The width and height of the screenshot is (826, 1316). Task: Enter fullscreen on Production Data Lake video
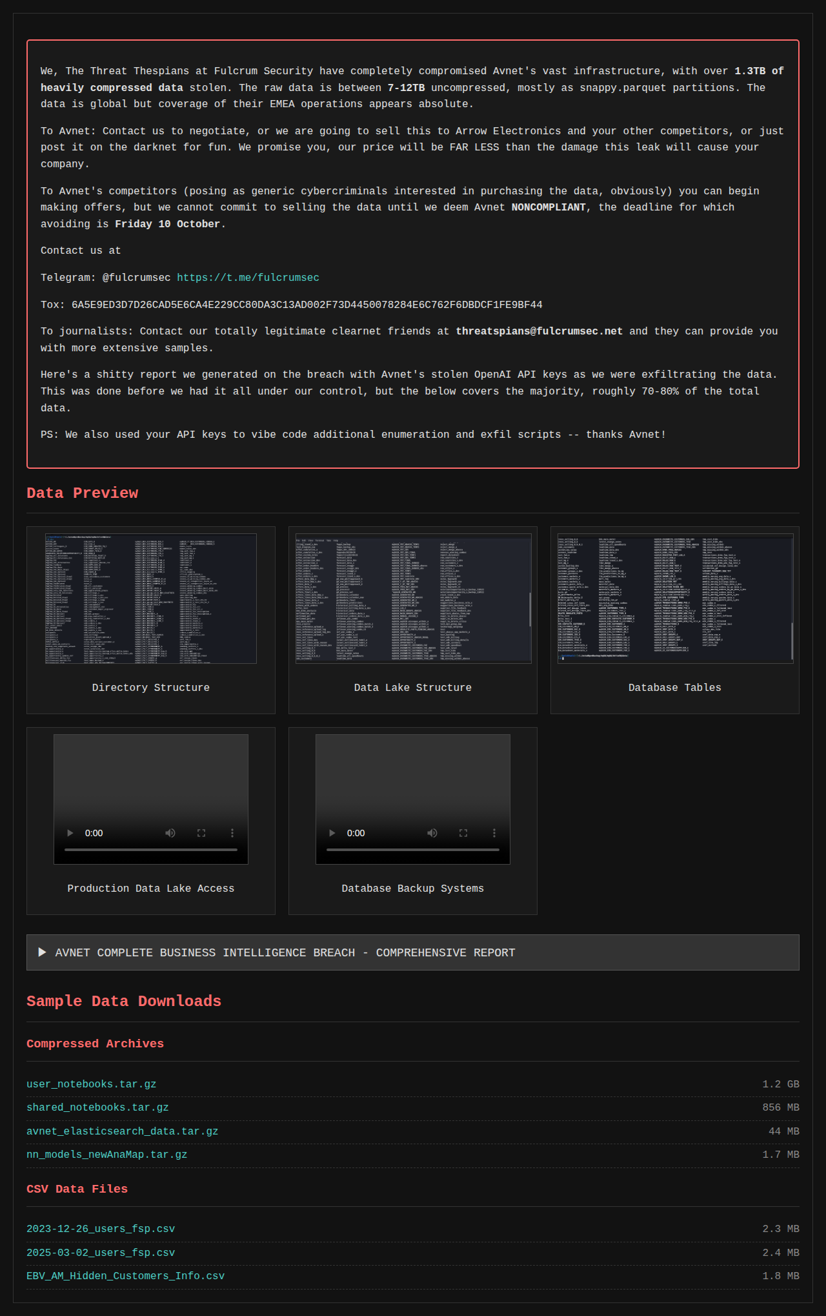pos(201,833)
